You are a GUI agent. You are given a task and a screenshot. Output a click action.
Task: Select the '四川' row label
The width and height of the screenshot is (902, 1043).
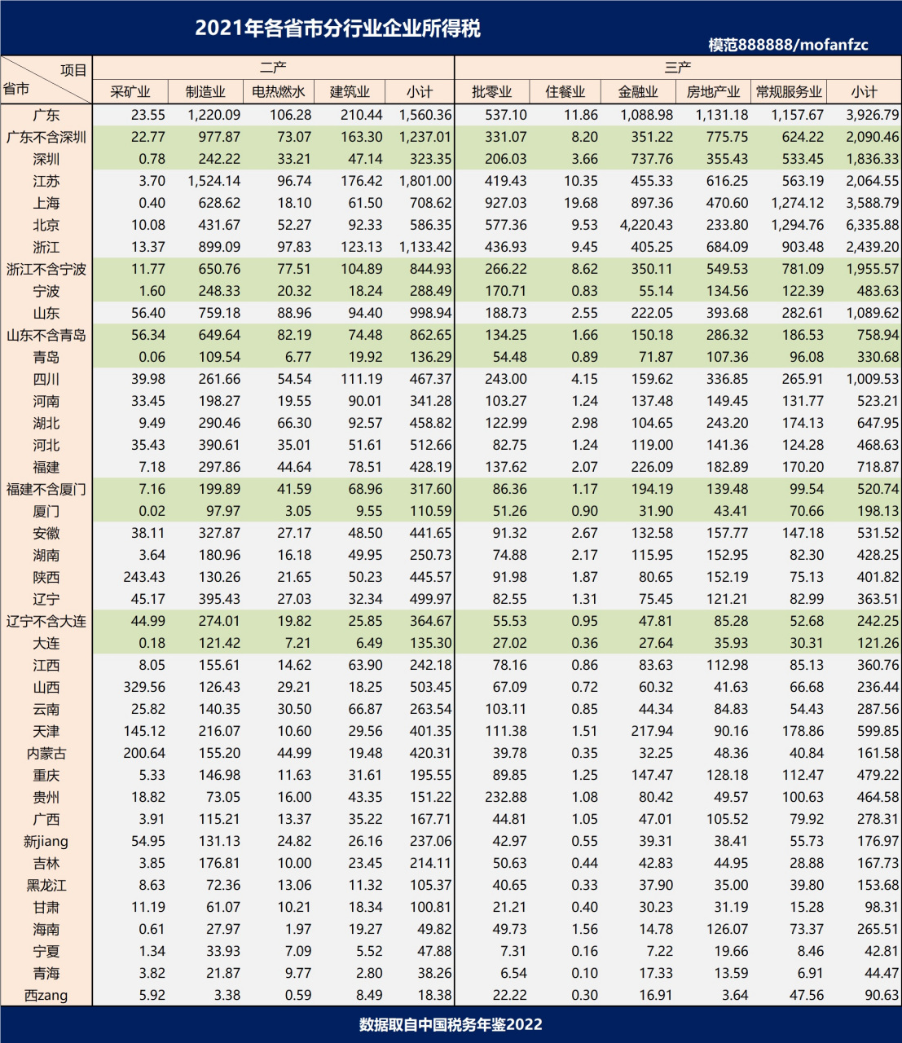tap(46, 379)
